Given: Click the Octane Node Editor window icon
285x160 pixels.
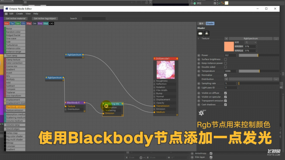Looking at the screenshot, I should tap(7, 9).
